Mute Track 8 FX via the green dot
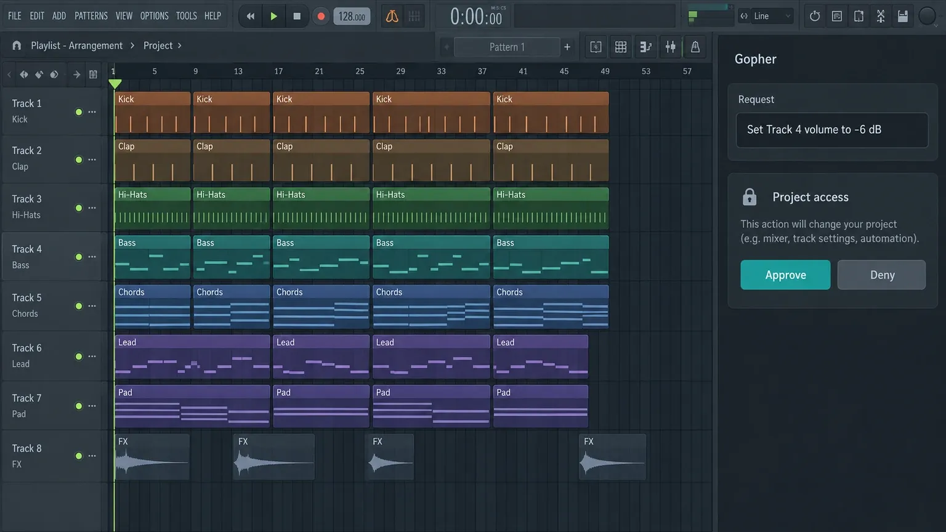 tap(79, 456)
